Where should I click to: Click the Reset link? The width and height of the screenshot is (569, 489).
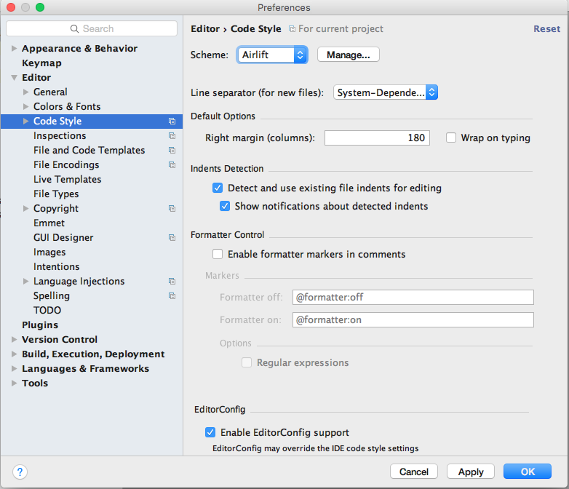[x=546, y=29]
